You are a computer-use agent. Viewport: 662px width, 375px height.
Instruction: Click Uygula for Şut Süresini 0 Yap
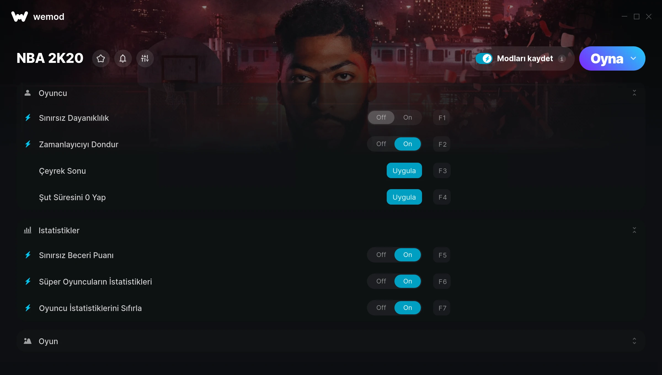pos(404,197)
